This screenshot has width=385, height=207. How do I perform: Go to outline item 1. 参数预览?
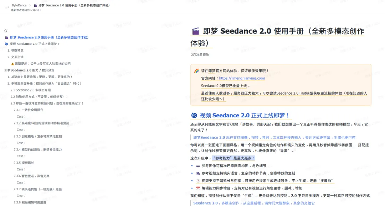15,51
